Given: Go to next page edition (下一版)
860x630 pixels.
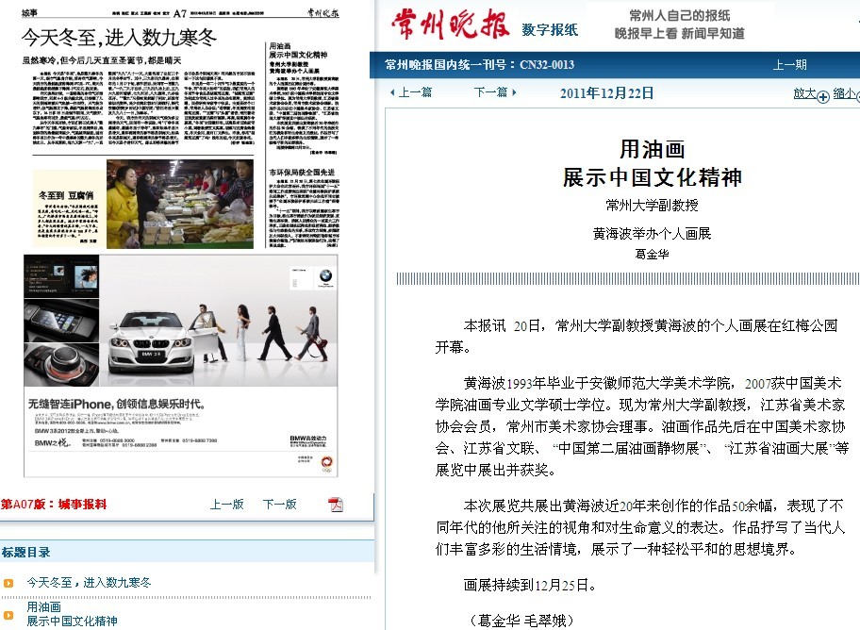Looking at the screenshot, I should coord(279,505).
